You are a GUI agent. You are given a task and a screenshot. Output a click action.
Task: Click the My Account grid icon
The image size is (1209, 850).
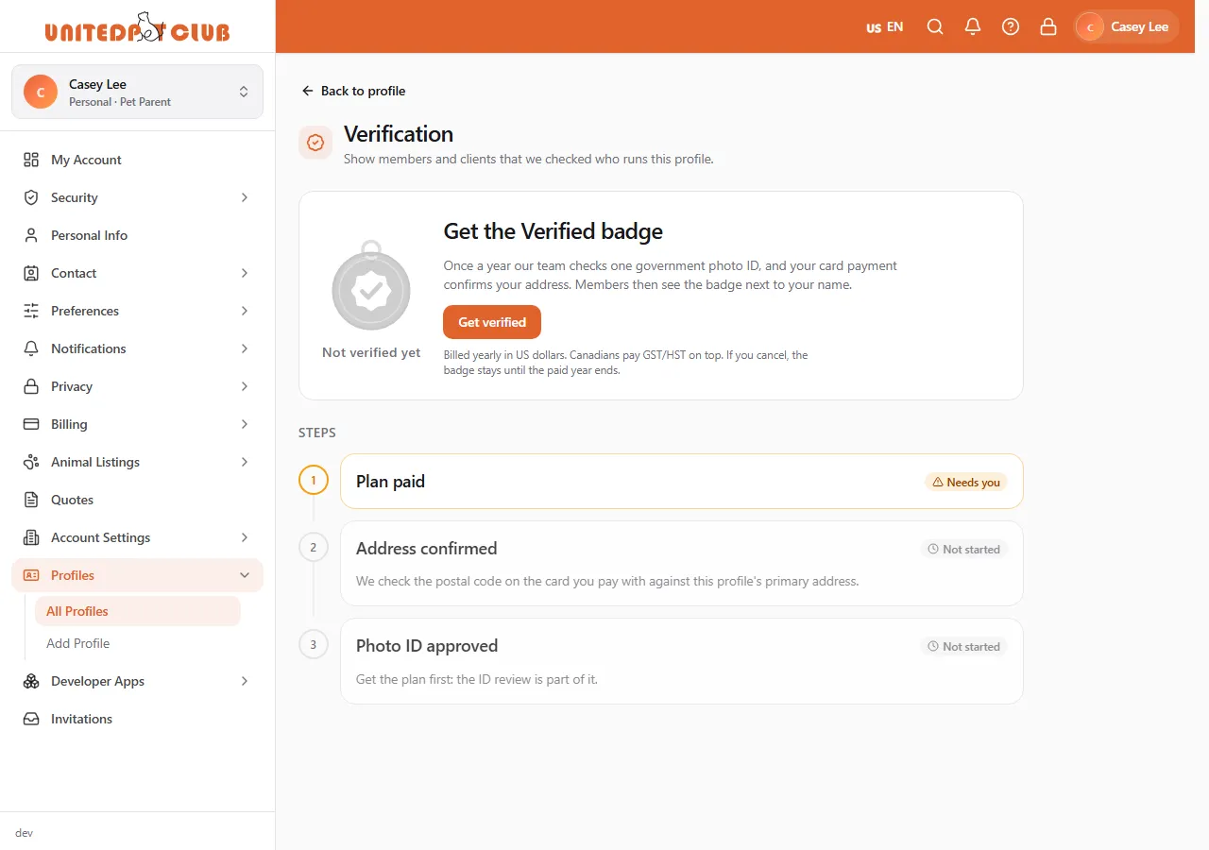point(31,160)
